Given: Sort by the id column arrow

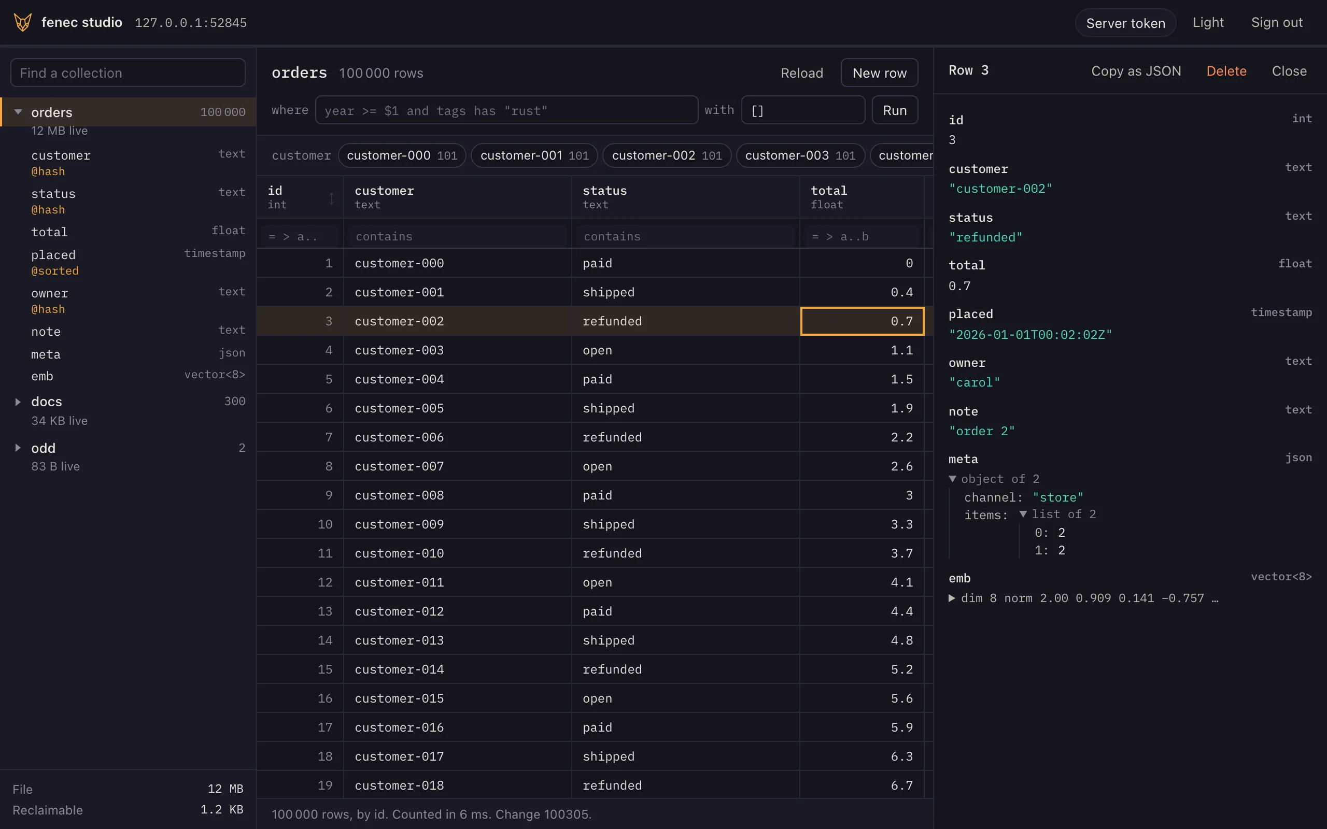Looking at the screenshot, I should [x=331, y=198].
